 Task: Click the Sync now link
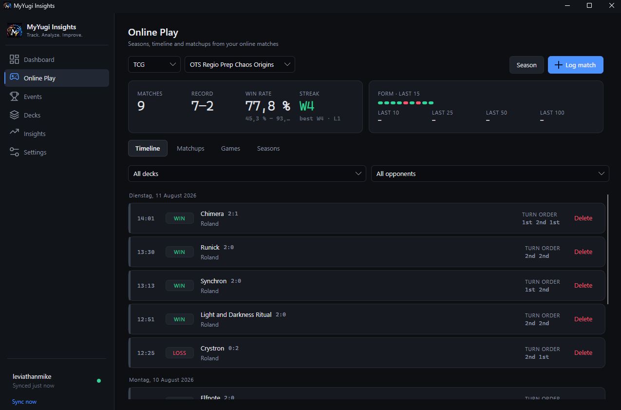coord(24,402)
